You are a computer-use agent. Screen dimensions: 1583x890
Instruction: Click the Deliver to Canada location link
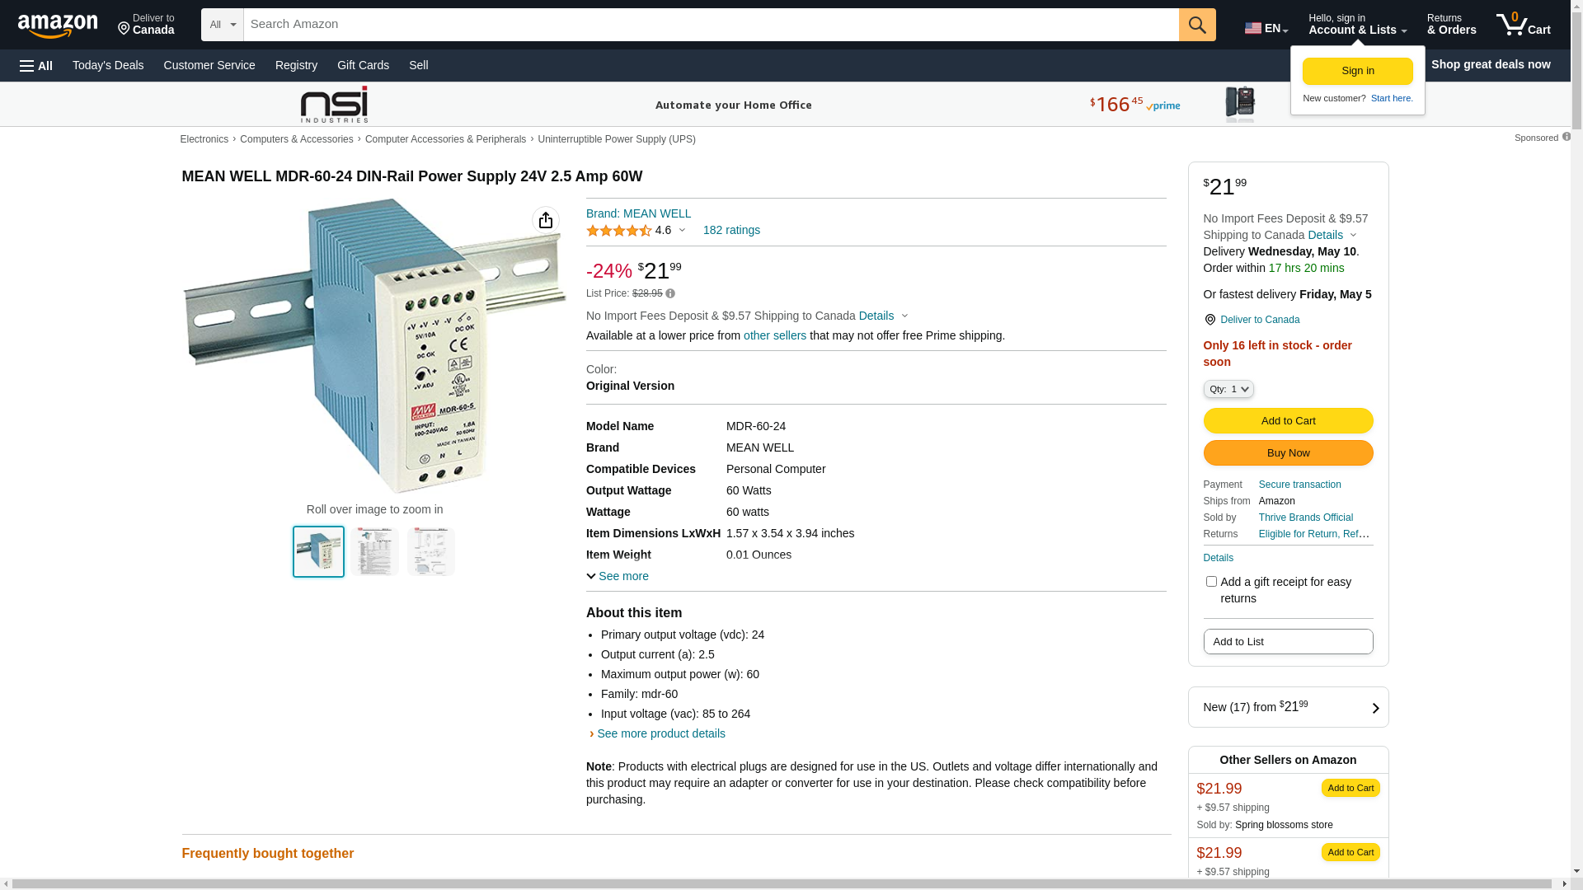(x=1259, y=320)
